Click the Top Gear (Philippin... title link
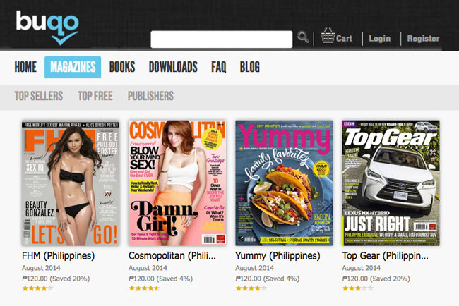 [386, 256]
